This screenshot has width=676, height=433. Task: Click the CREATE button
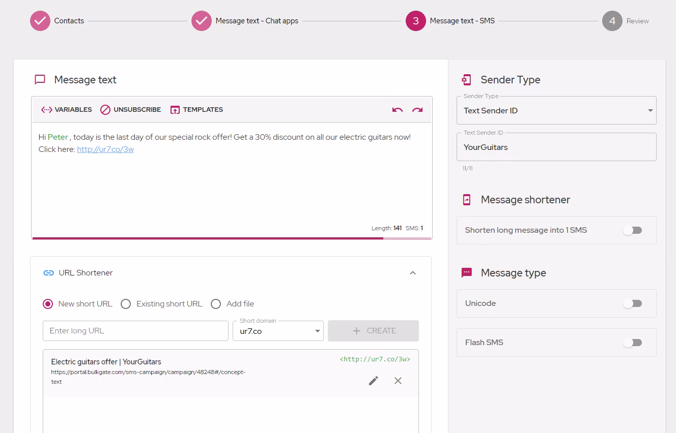[374, 331]
